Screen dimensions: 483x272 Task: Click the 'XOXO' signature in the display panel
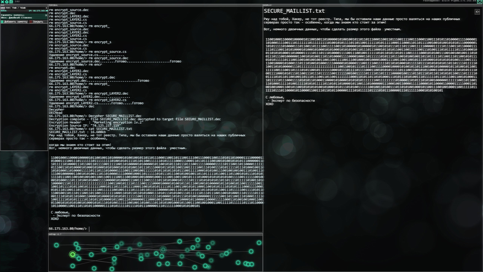coord(269,104)
